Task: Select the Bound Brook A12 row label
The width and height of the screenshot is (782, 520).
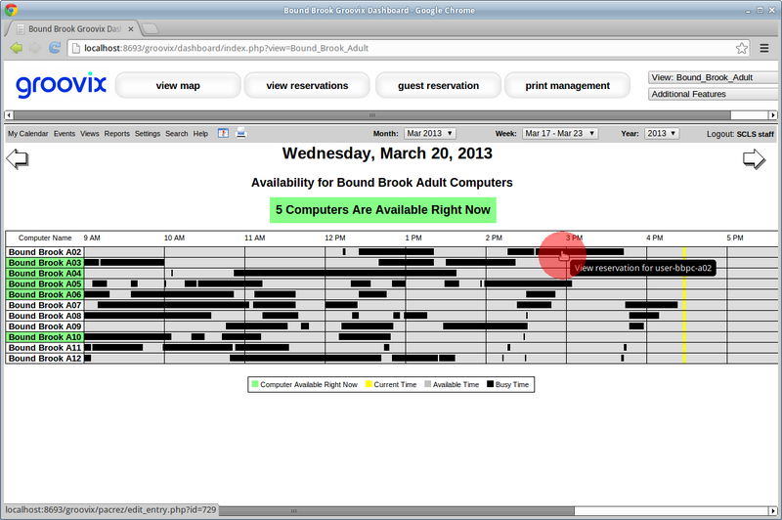Action: 45,359
